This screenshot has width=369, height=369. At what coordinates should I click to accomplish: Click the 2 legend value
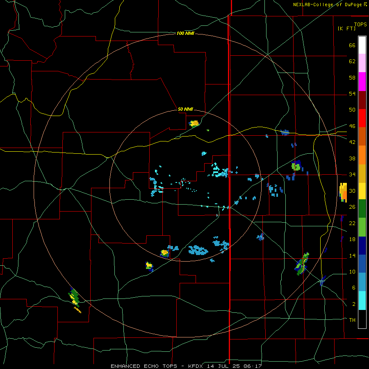[x=353, y=304]
